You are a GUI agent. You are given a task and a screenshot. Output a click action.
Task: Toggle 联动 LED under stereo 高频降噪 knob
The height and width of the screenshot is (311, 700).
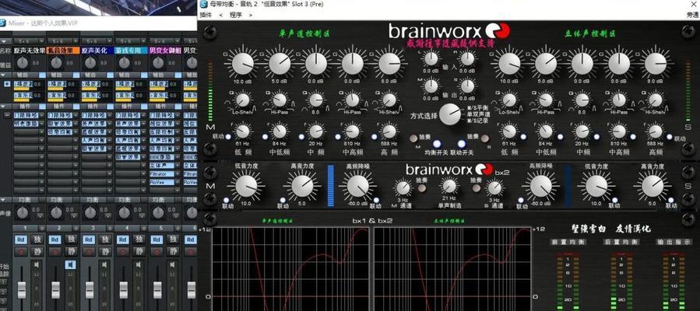521,200
